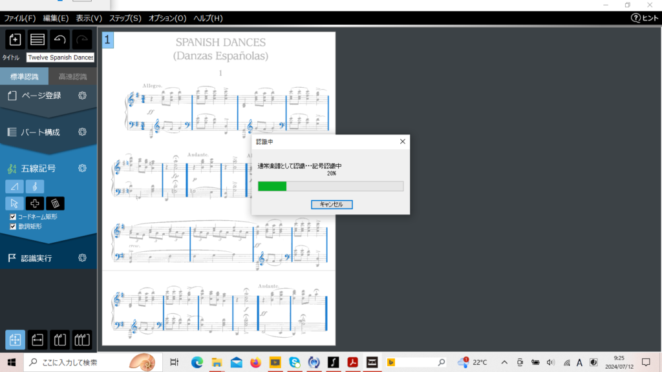Select the arrow pointer selection tool

tap(15, 203)
